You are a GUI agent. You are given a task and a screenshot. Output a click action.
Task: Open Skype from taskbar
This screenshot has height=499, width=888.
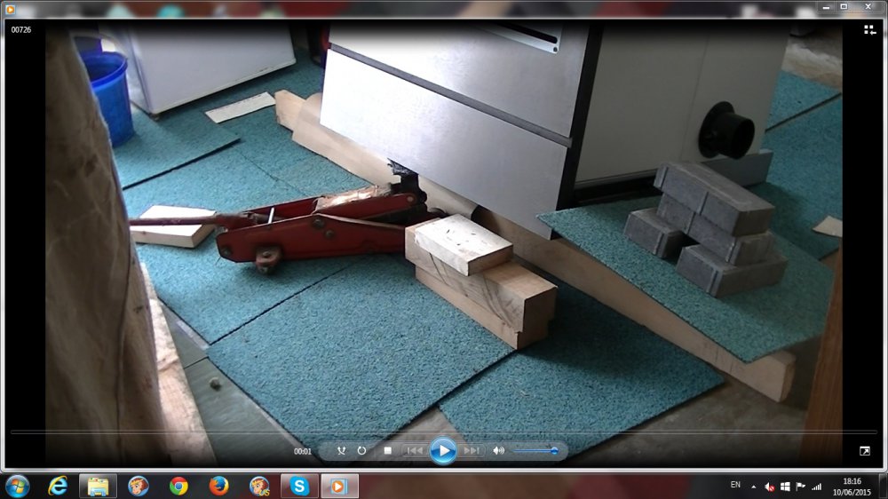point(299,486)
